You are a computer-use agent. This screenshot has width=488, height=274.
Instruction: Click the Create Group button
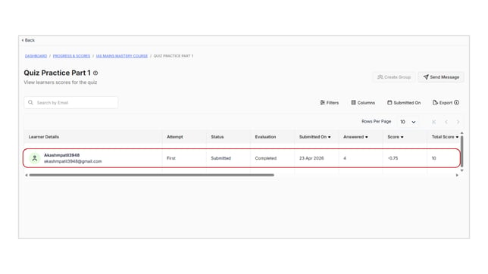coord(394,77)
